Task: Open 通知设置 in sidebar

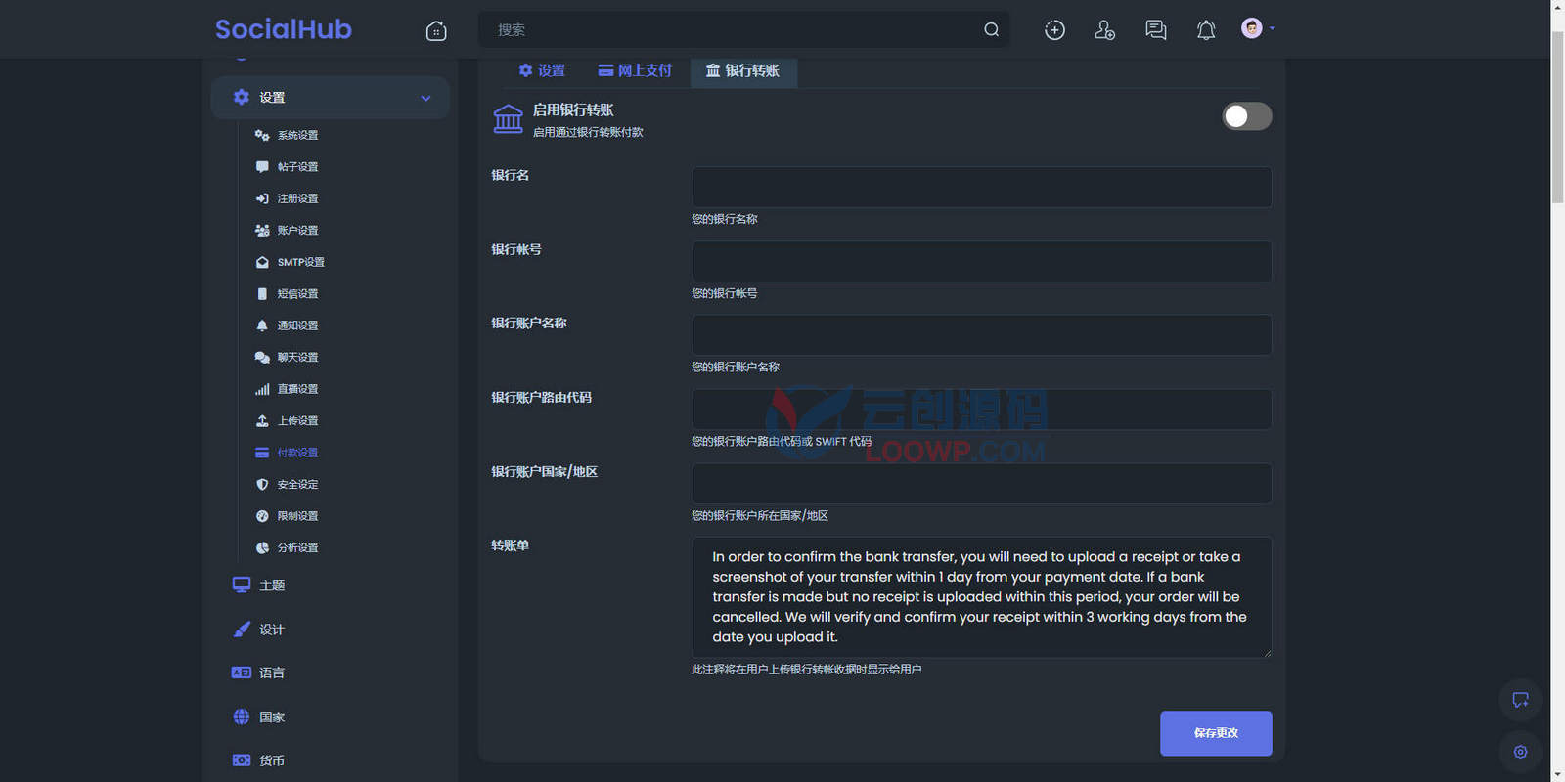Action: pos(297,326)
